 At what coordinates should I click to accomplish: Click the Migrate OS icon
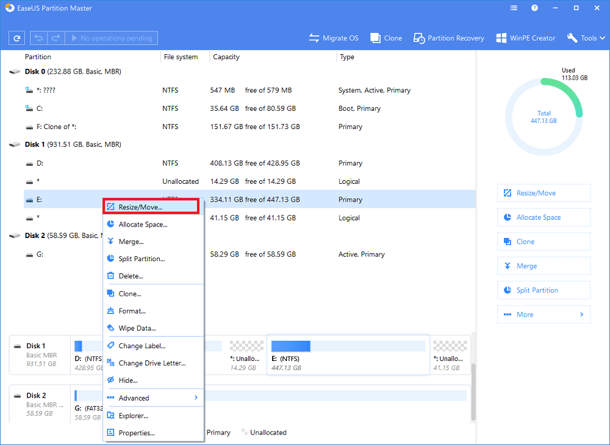coord(314,38)
